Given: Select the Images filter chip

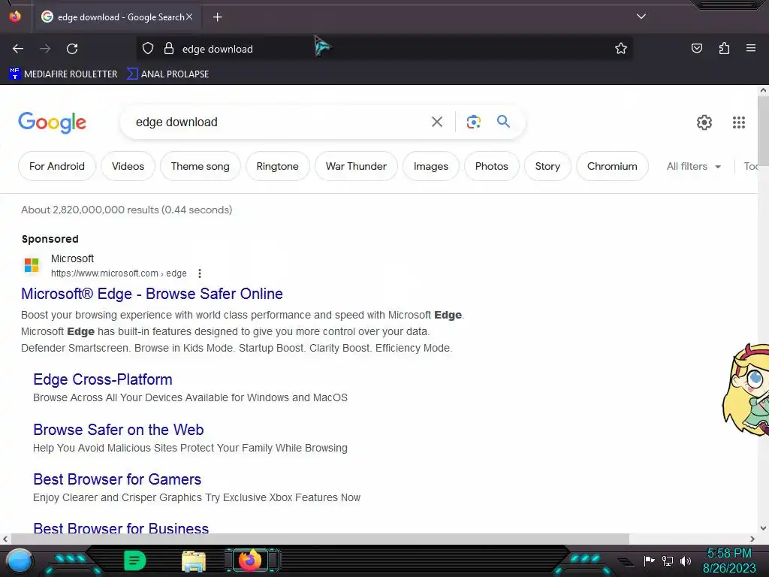Looking at the screenshot, I should [x=430, y=166].
